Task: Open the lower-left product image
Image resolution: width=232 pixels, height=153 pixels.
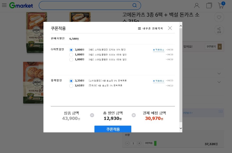Action: pyautogui.click(x=33, y=83)
